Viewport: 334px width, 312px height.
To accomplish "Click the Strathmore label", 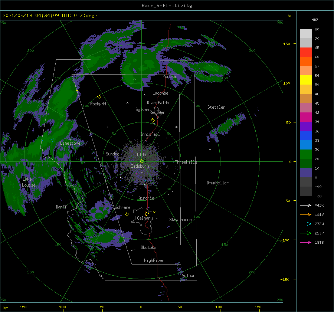I will click(180, 220).
